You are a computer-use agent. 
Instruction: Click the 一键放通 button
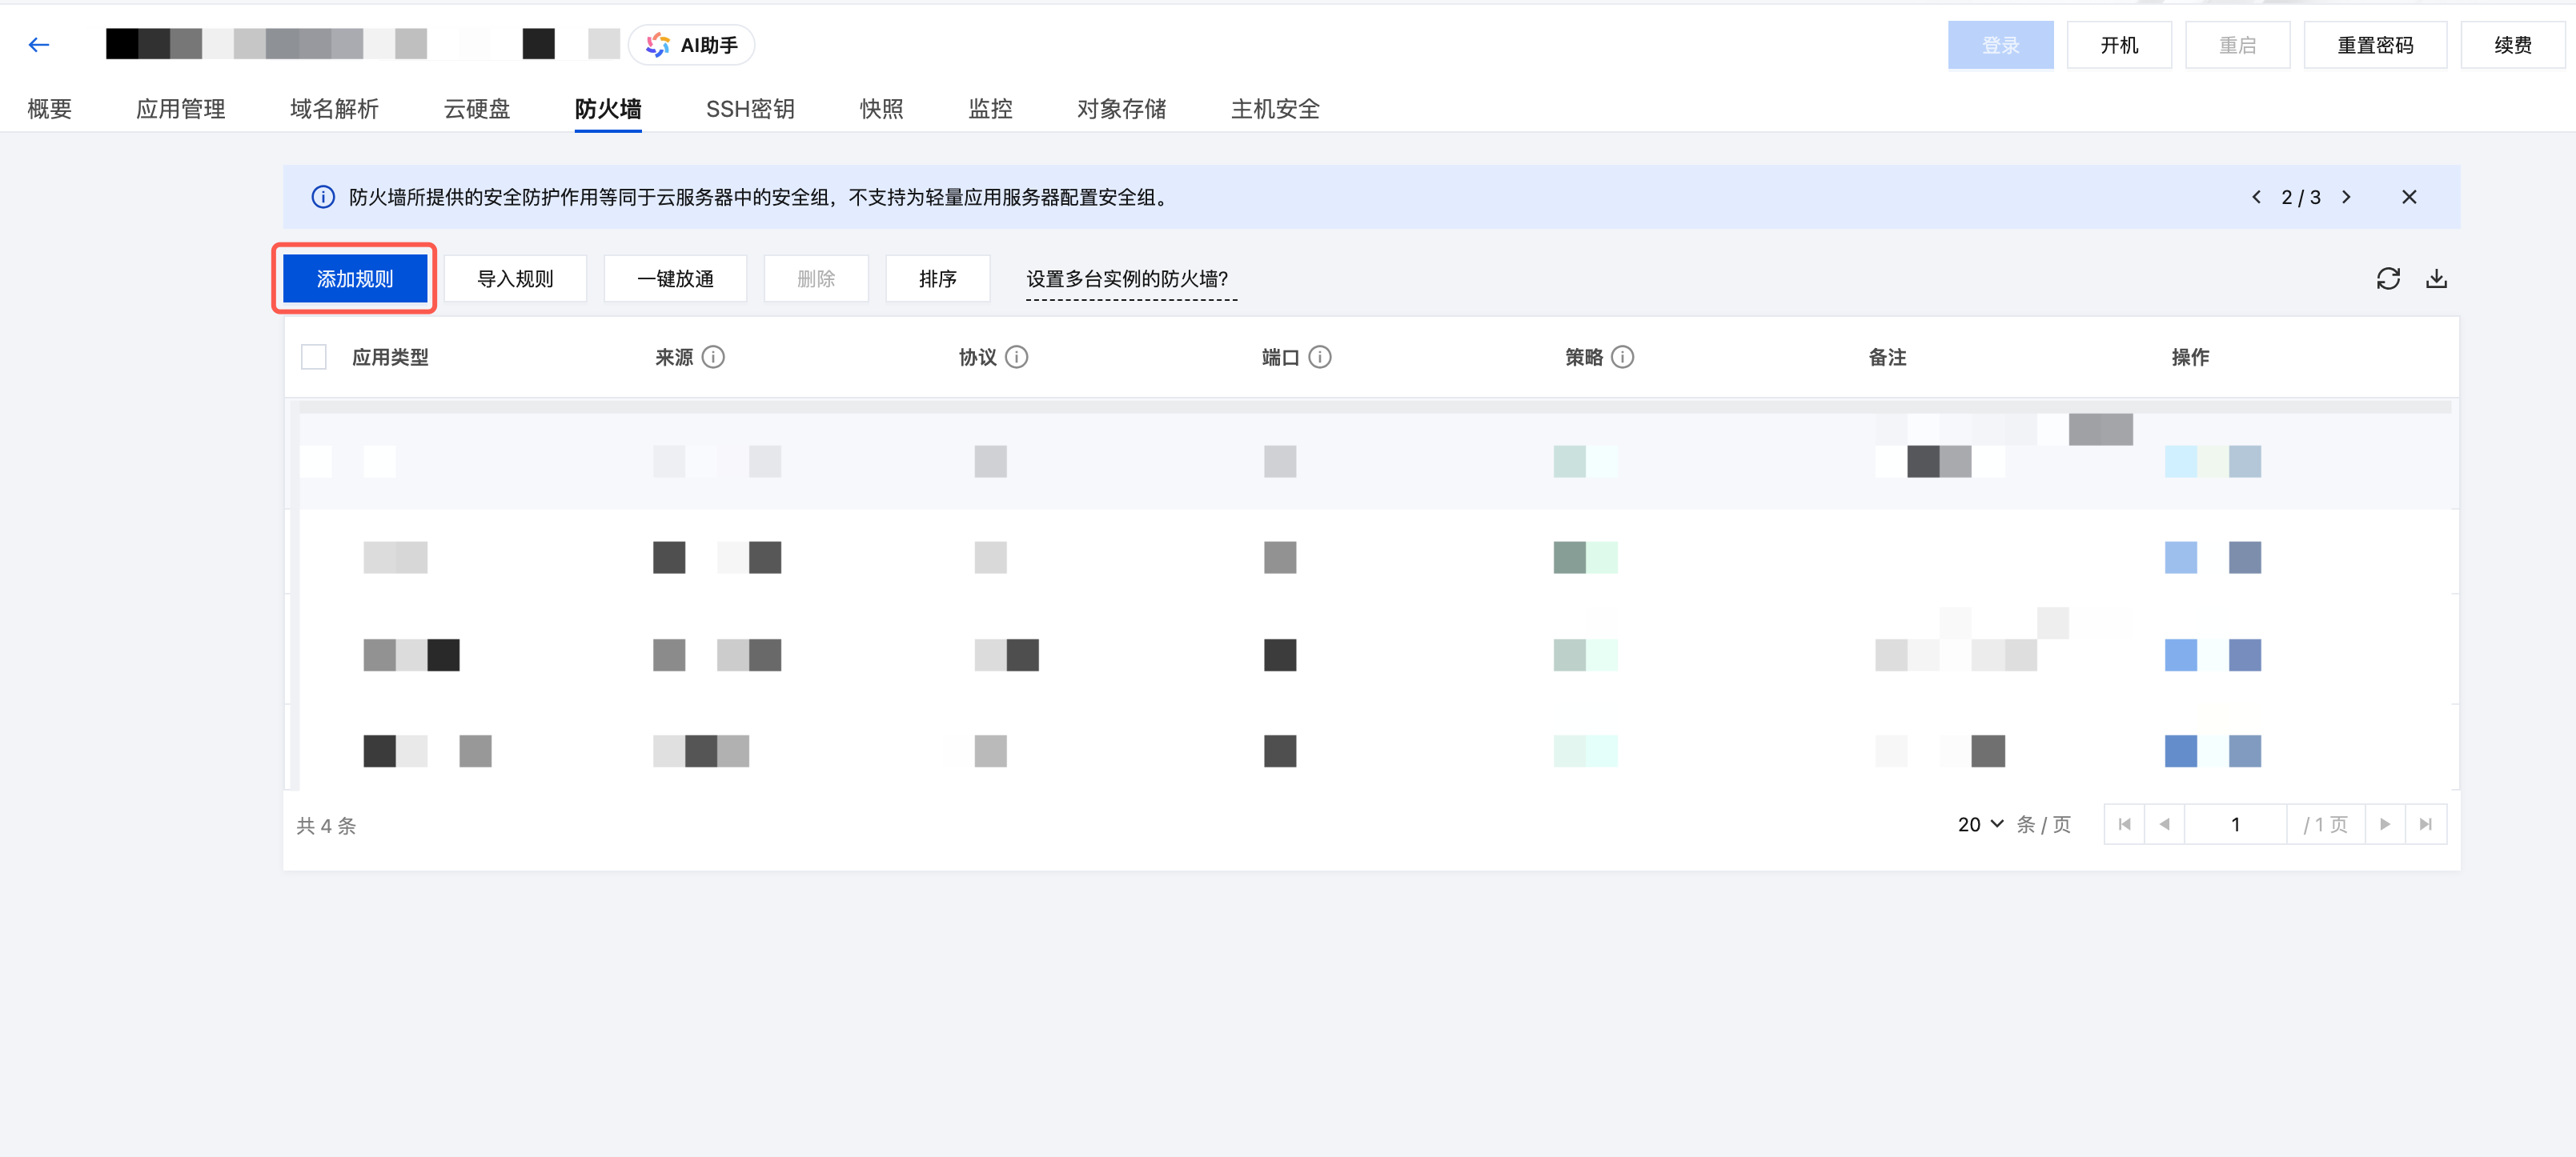click(675, 278)
